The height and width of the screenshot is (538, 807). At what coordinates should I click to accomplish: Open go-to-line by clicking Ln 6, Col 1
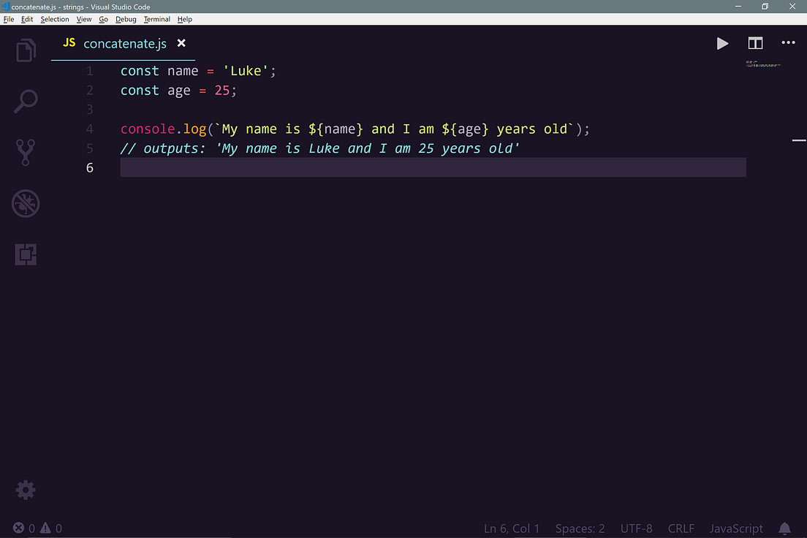tap(513, 528)
